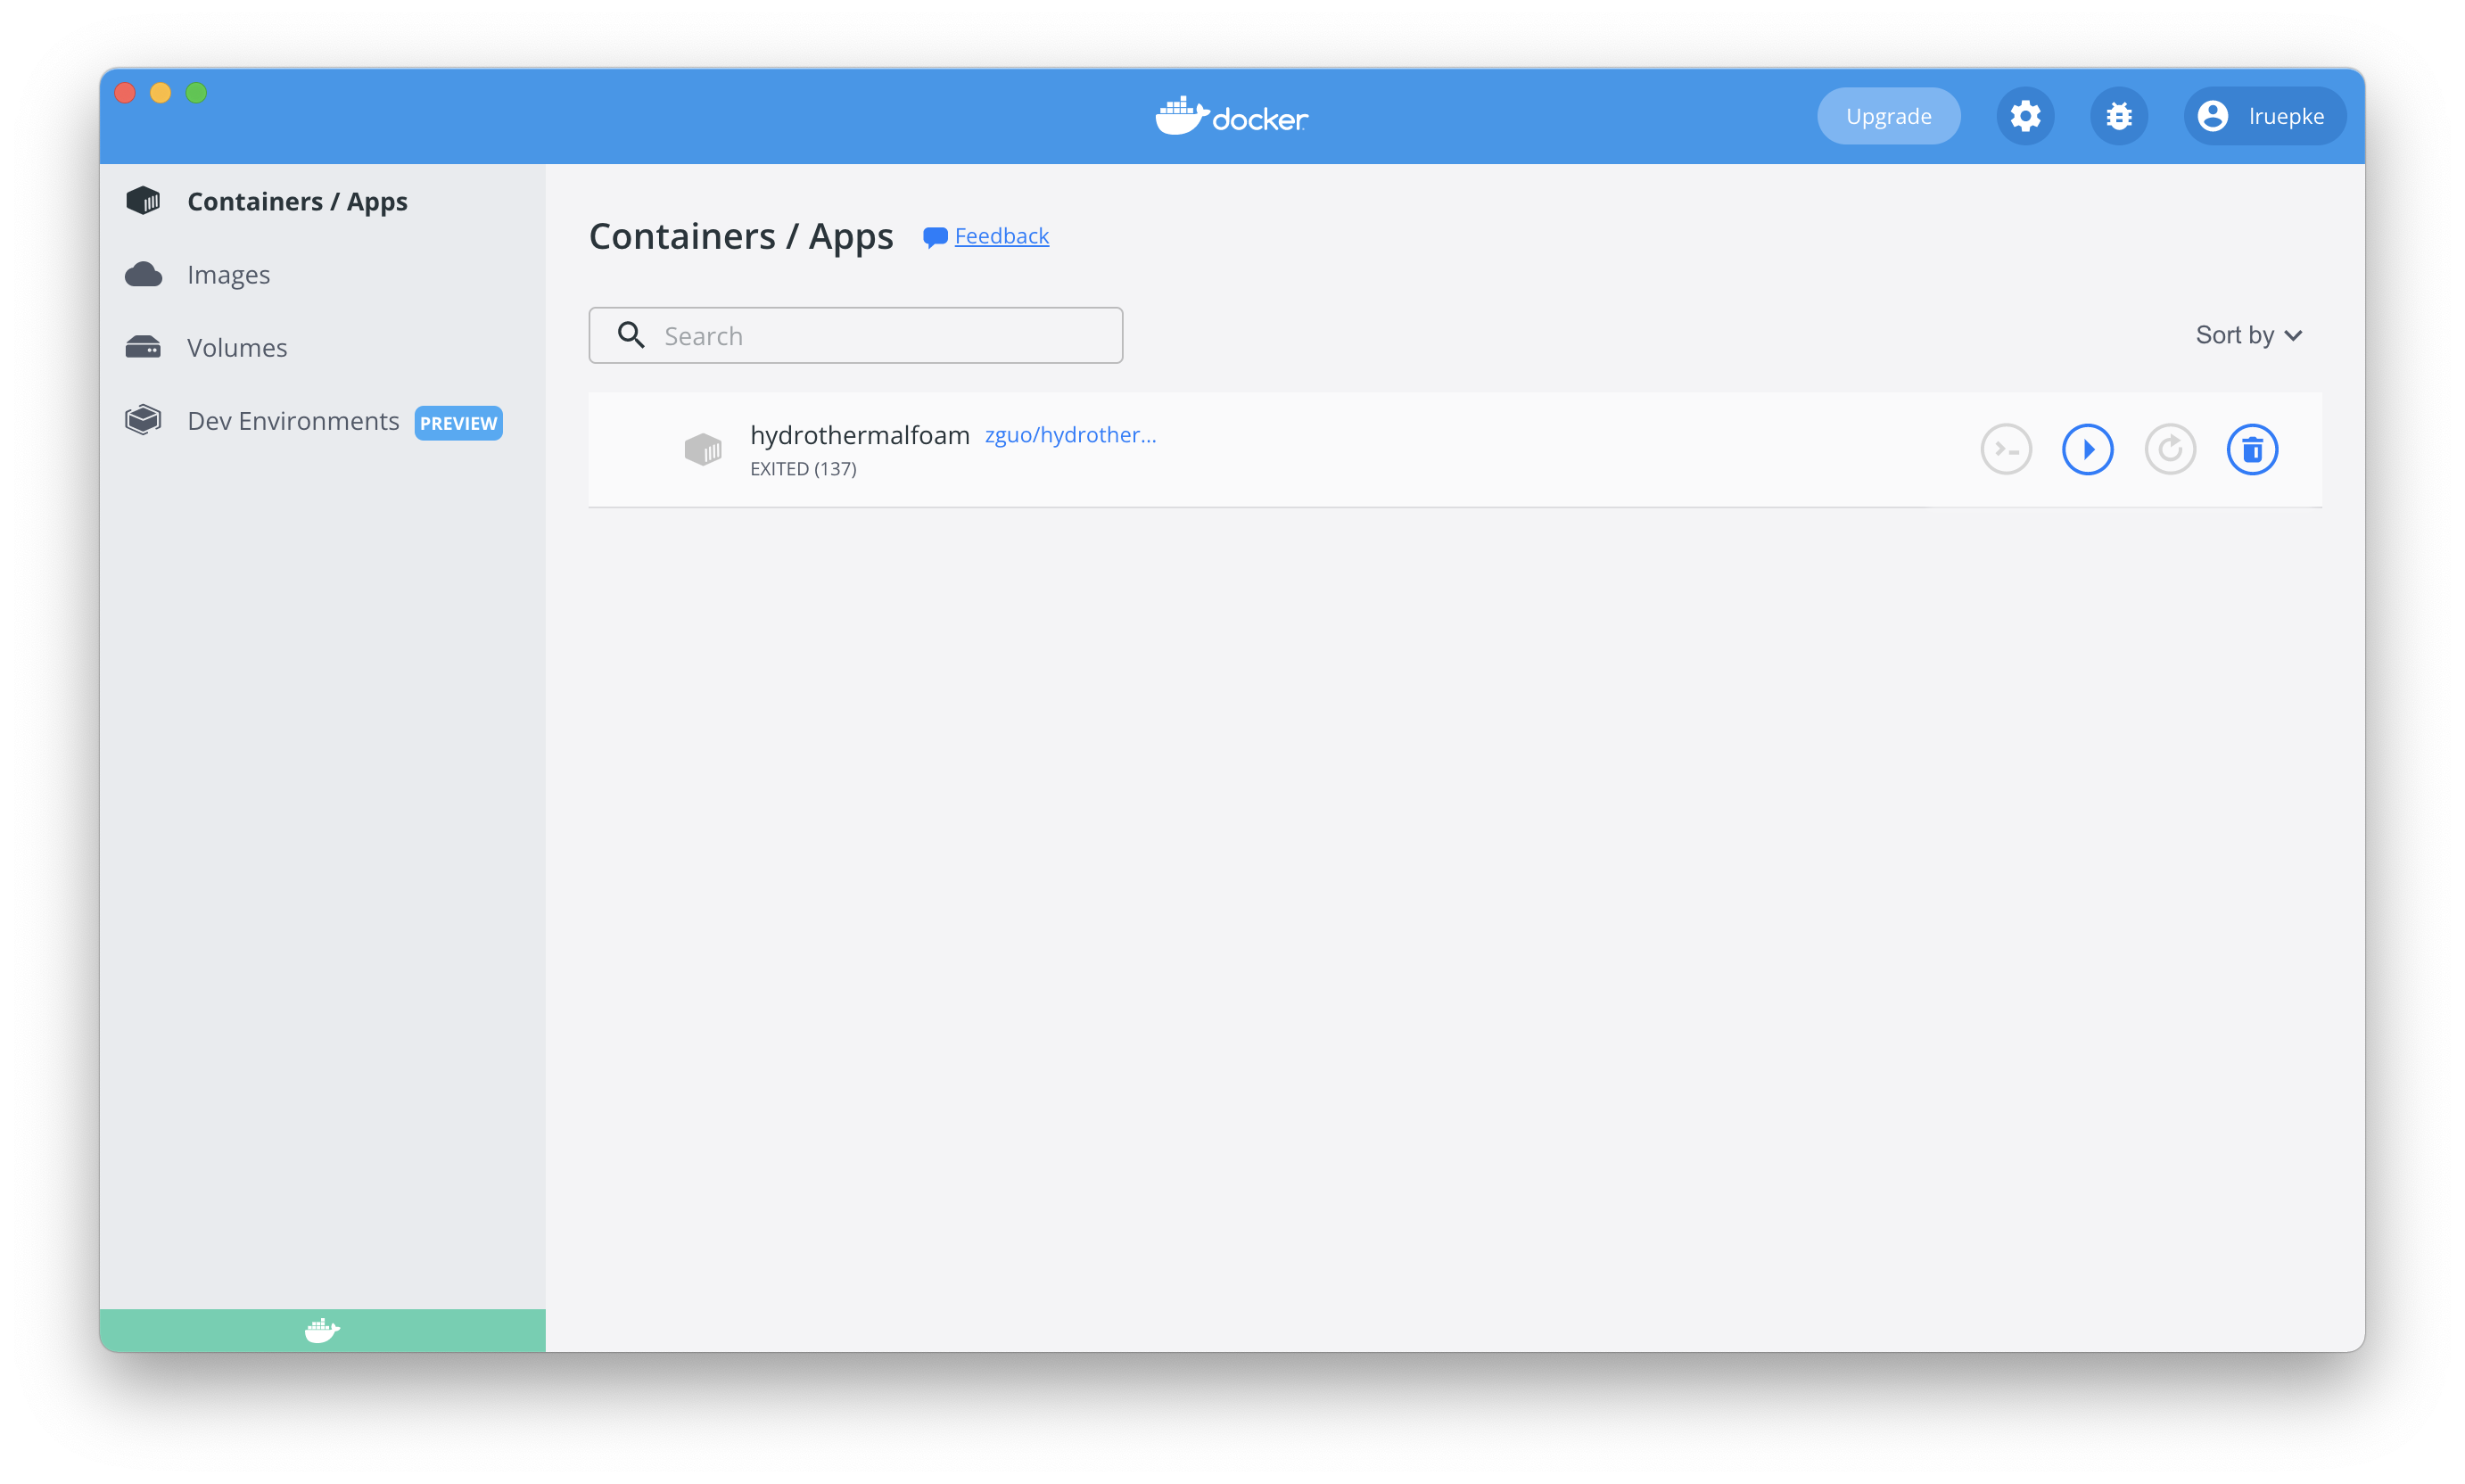
Task: Open Docker settings gear icon
Action: 2025,116
